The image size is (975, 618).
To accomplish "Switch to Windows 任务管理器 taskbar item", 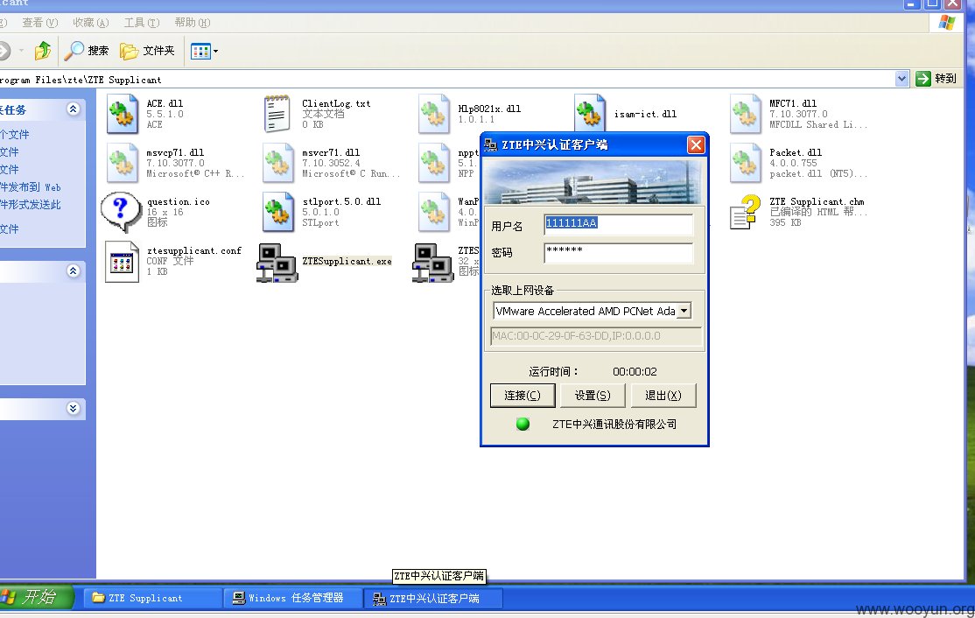I will coord(292,598).
